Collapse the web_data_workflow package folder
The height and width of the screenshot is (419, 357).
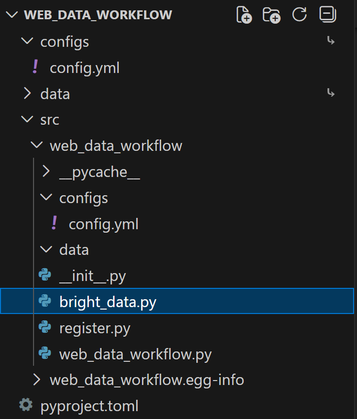point(36,145)
